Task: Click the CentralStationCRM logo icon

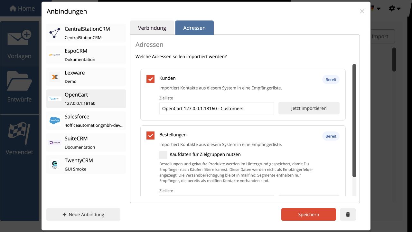Action: 54,33
